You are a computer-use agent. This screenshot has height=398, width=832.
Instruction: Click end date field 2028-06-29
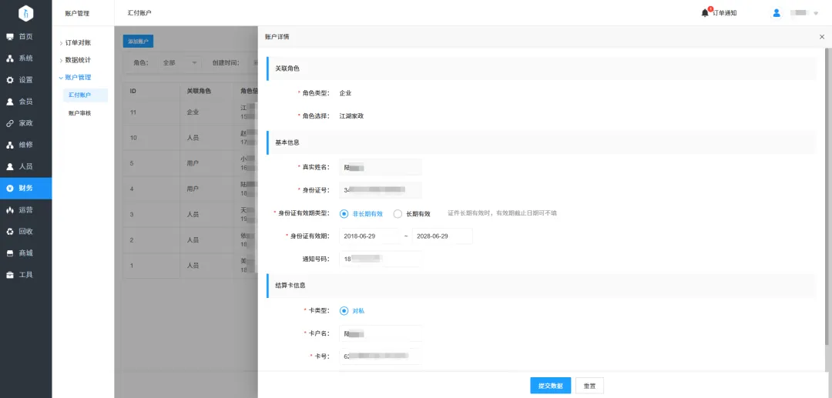click(442, 236)
